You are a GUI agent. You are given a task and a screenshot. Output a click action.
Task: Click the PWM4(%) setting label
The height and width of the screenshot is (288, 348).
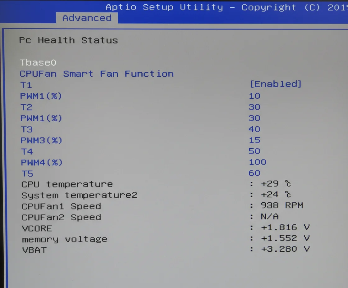(42, 162)
